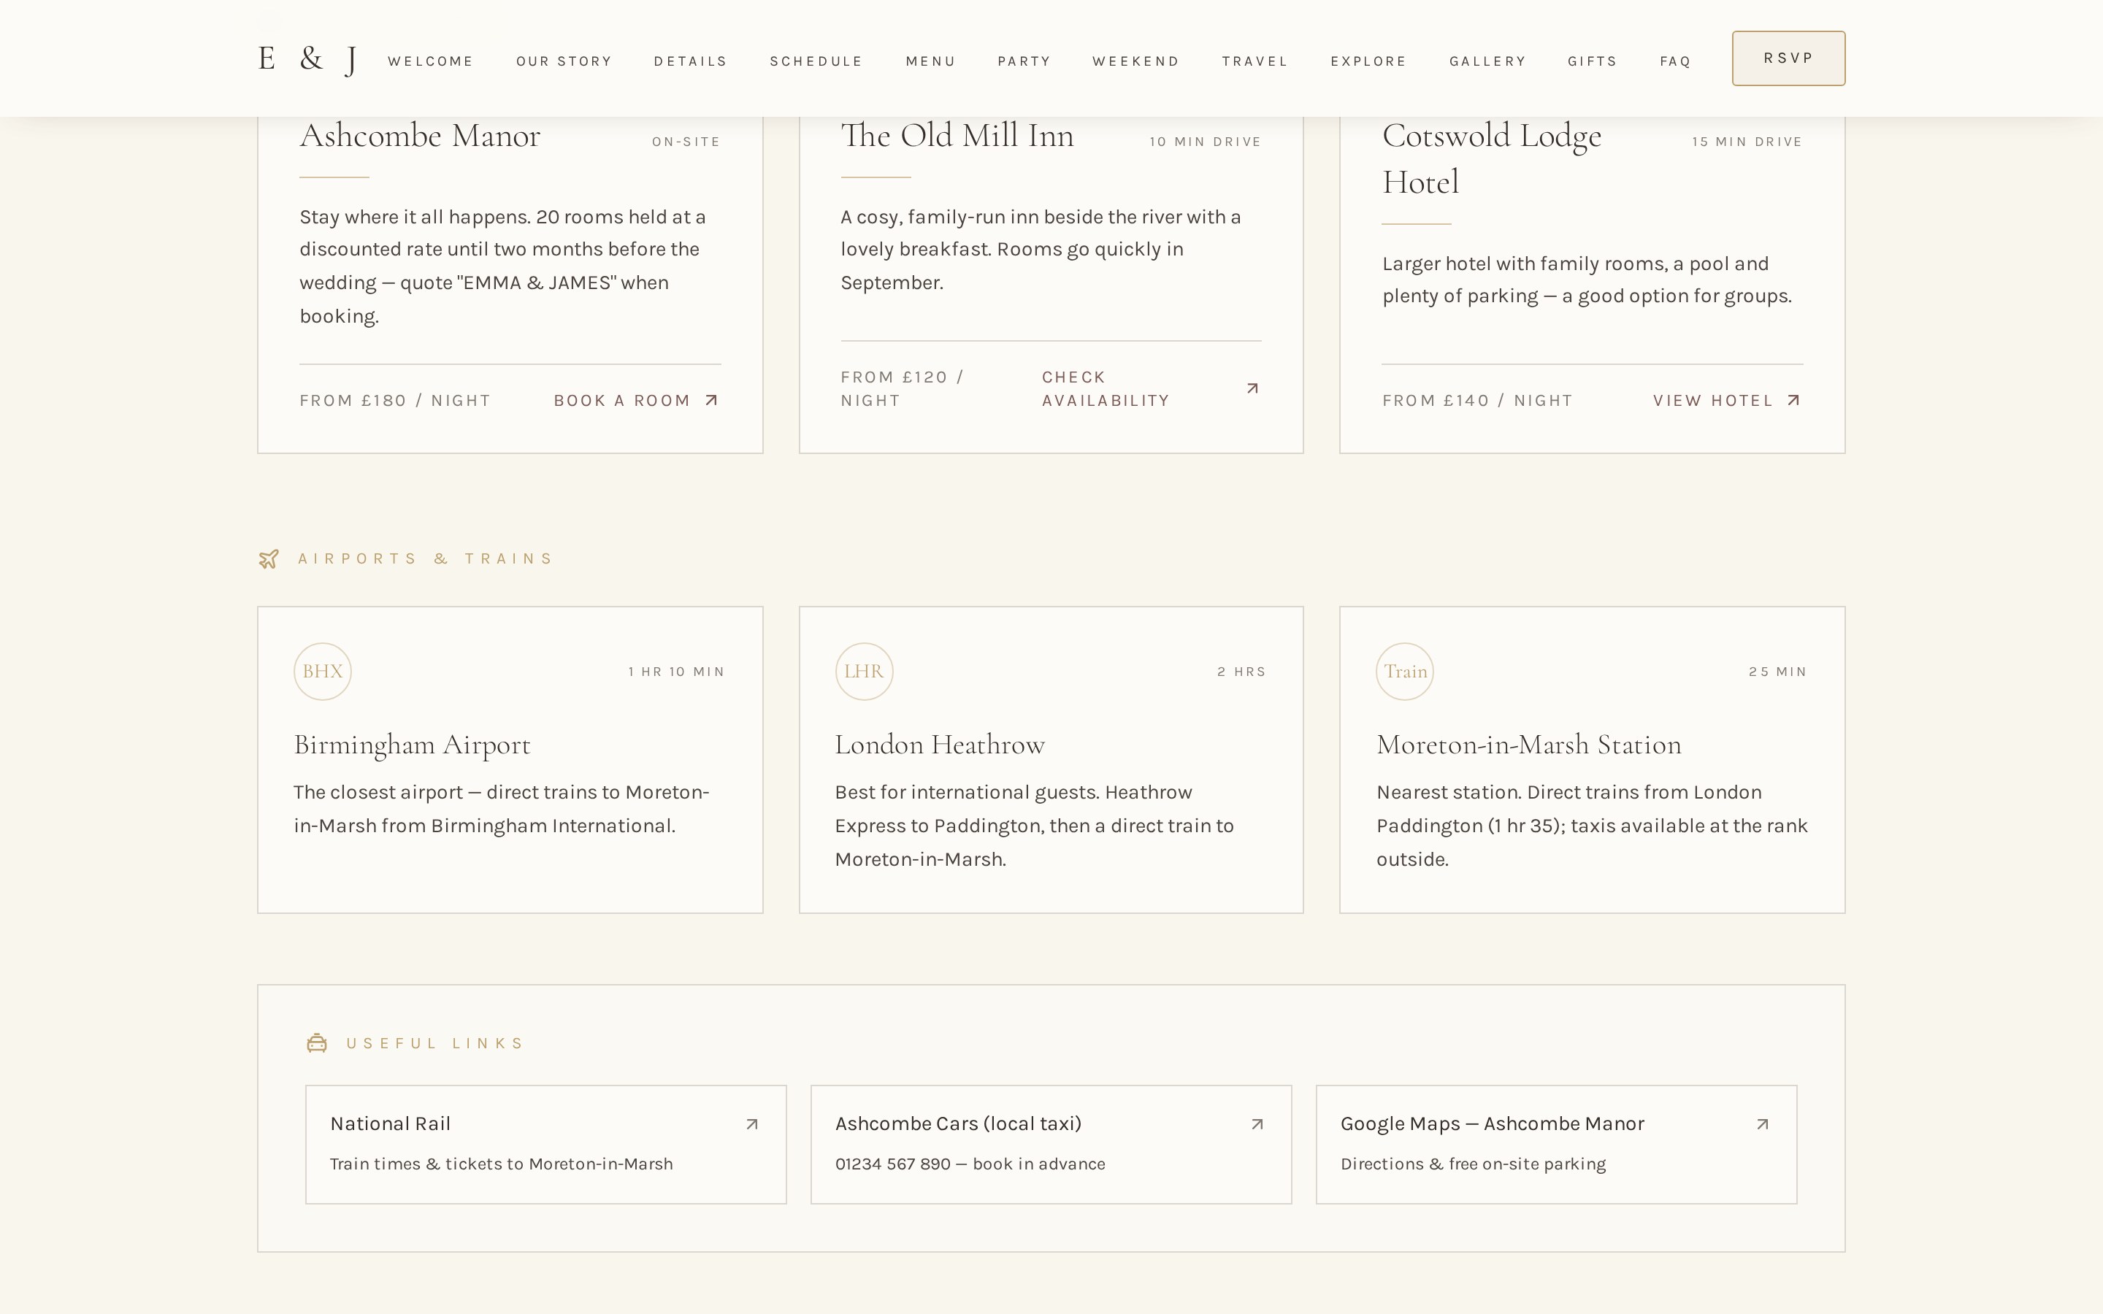Screen dimensions: 2103x1314
Task: Open the National Rail link card
Action: (x=545, y=1145)
